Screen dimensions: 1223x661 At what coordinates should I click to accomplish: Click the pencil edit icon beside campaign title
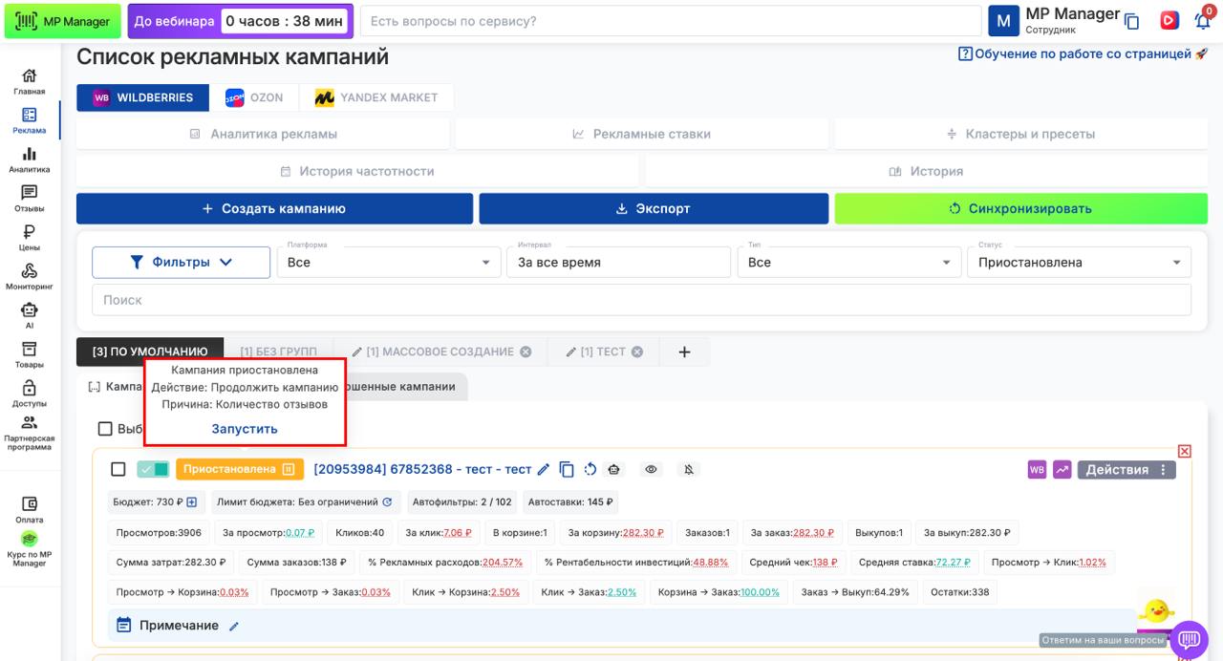tap(544, 469)
